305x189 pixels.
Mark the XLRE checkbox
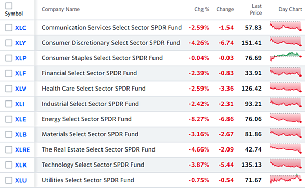pyautogui.click(x=9, y=149)
